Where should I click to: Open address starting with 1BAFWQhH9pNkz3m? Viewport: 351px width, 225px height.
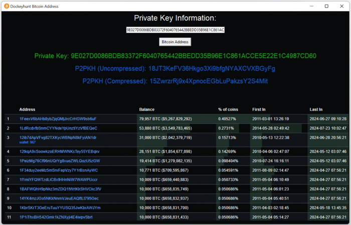pos(60,189)
